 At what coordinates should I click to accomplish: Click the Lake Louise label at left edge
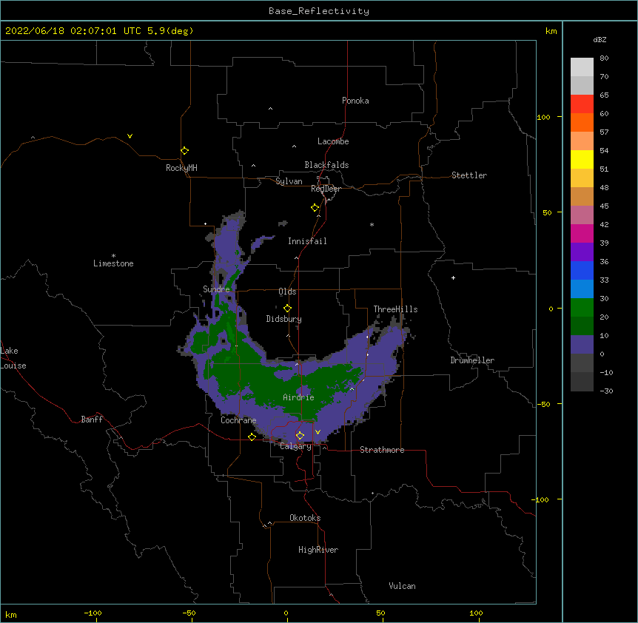click(13, 358)
